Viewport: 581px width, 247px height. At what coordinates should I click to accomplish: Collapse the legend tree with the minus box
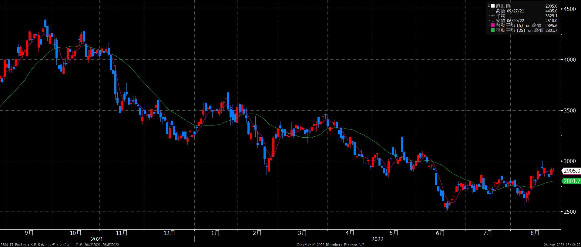pyautogui.click(x=489, y=6)
